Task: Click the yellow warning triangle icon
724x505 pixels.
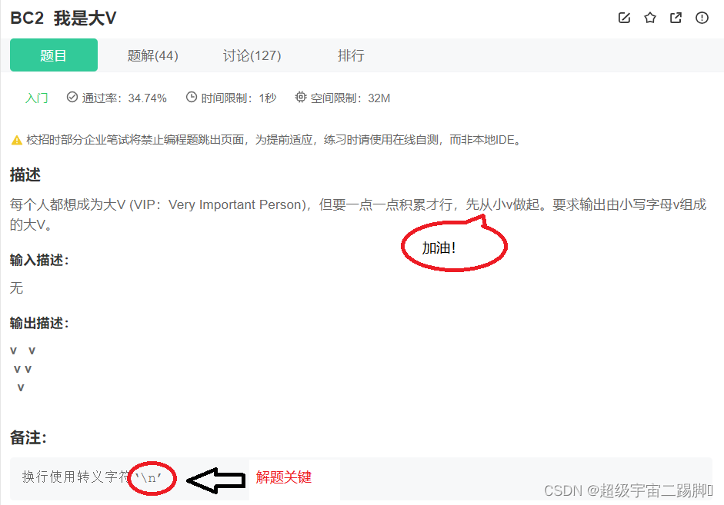Action: tap(17, 140)
